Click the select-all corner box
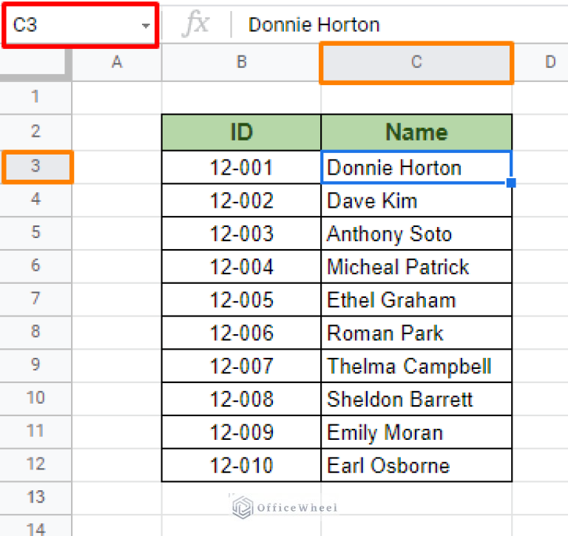 click(35, 62)
